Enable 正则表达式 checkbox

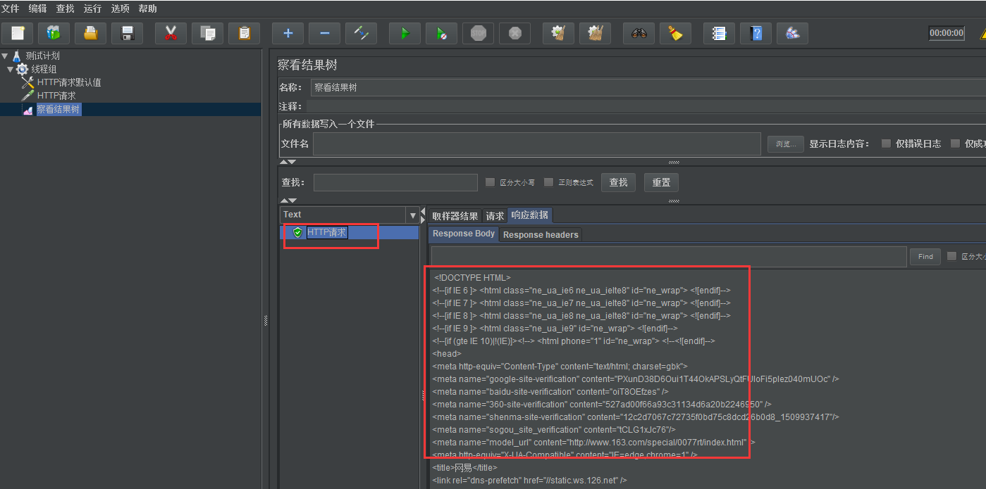point(548,183)
